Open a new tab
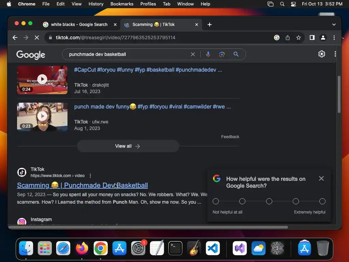This screenshot has width=349, height=262. point(210,25)
